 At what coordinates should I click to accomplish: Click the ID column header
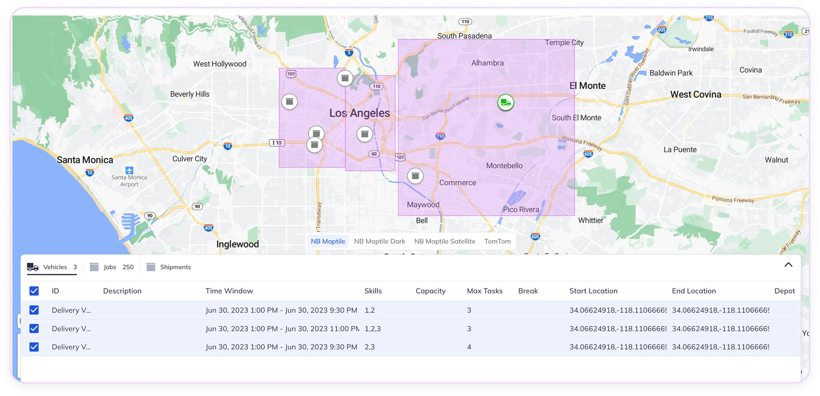coord(55,291)
